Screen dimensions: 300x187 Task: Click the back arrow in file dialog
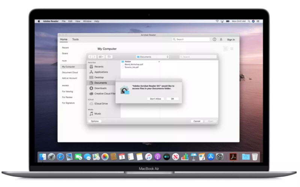(90, 57)
